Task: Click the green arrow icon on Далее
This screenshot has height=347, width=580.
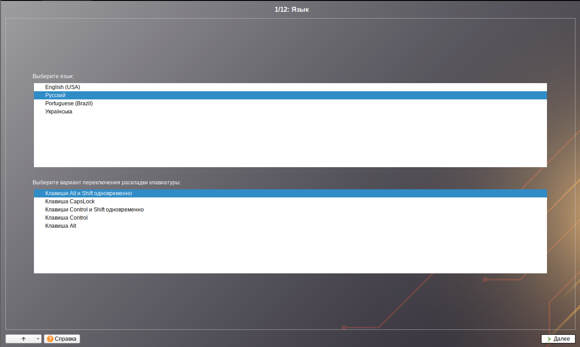Action: pos(549,339)
